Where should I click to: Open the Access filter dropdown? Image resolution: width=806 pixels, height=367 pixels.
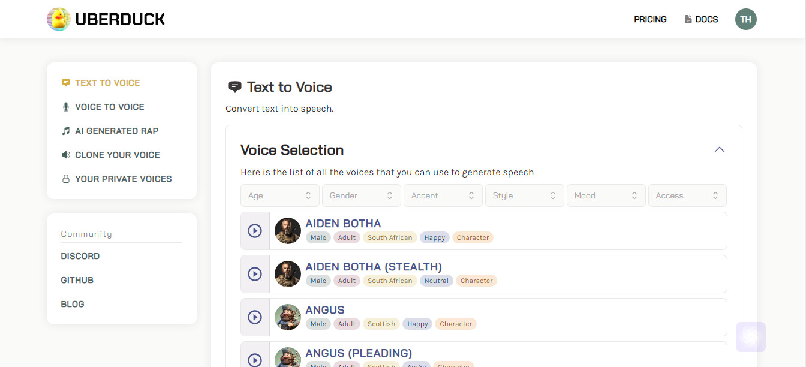click(687, 195)
